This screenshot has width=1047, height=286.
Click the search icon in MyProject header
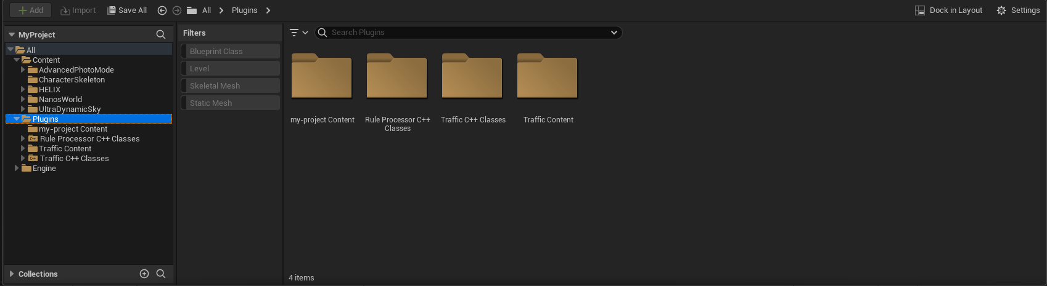[x=161, y=34]
